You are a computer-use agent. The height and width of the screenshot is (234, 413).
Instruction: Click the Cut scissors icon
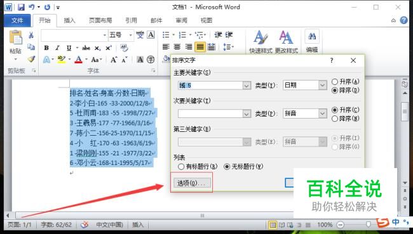coord(31,35)
